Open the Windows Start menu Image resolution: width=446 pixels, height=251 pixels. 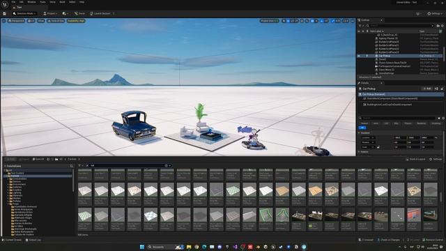coord(142,247)
